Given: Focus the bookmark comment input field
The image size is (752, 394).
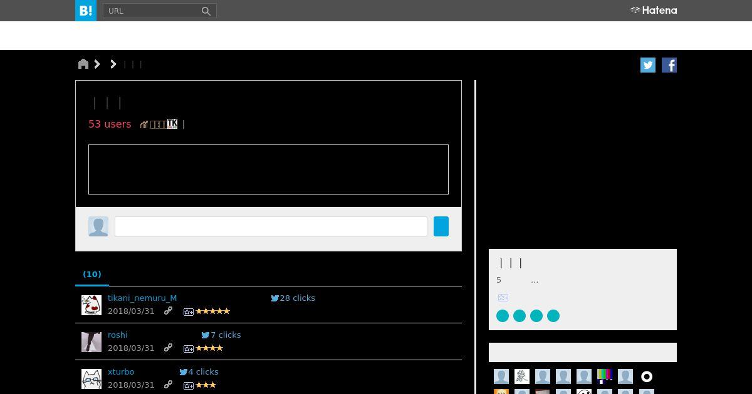Looking at the screenshot, I should click(271, 226).
